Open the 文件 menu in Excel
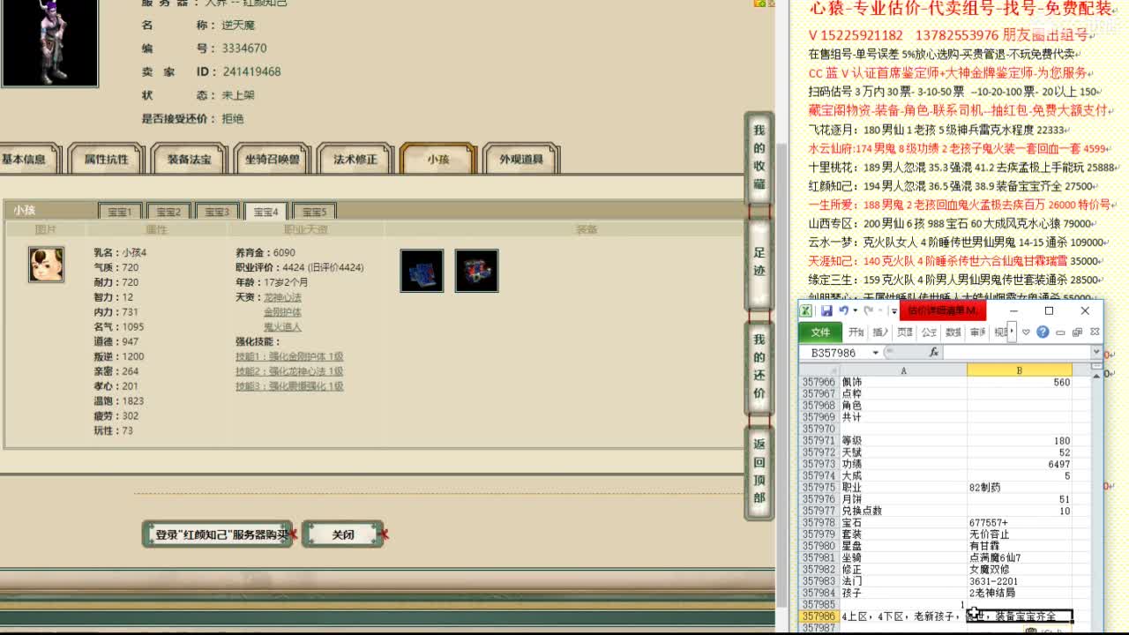This screenshot has width=1129, height=635. pyautogui.click(x=821, y=332)
